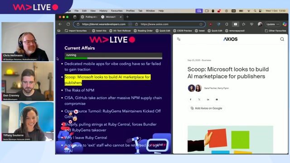290x163 pixels.
Task: Toggle the split screen toolbar button
Action: (235, 24)
